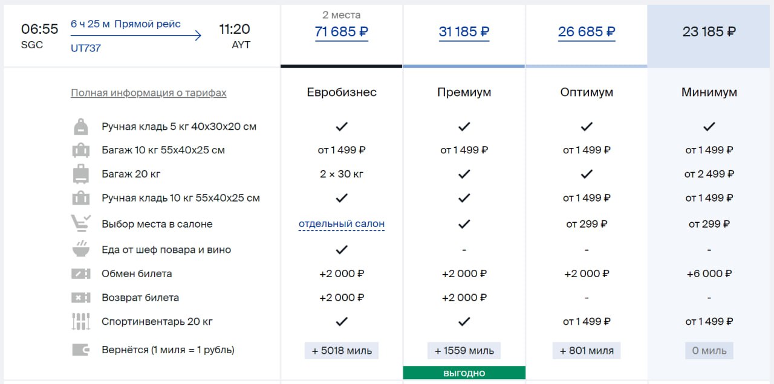Select the Eurobusiness fare for 71 685 ₽
Screen dimensions: 774x384
342,32
